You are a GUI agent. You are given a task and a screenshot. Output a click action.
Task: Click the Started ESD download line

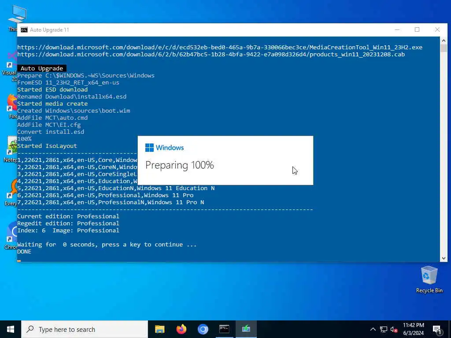click(52, 89)
